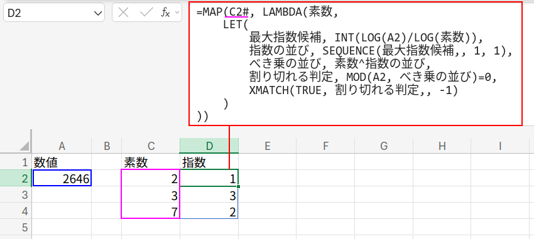
Task: Click the fill handle of cell D2
Action: point(238,186)
